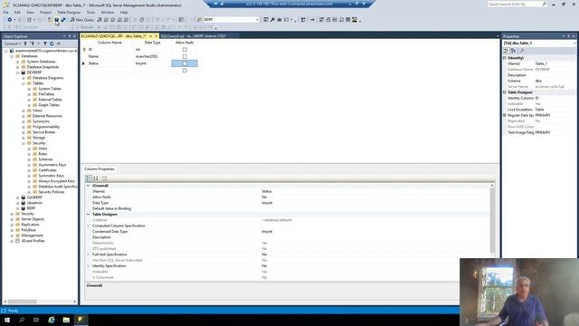
Task: Toggle Allow Nulls for Name column
Action: [x=185, y=56]
